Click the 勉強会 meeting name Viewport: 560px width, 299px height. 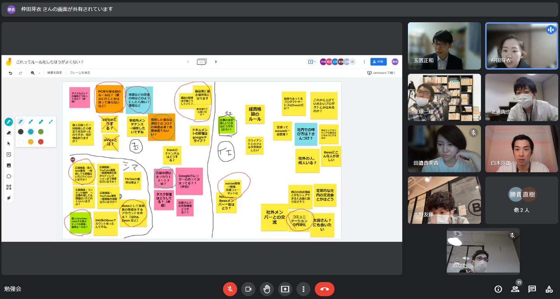tap(12, 289)
